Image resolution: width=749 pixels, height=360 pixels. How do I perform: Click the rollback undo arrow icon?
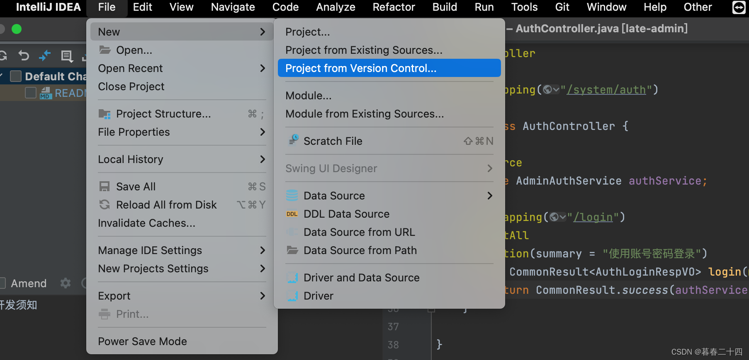coord(24,55)
